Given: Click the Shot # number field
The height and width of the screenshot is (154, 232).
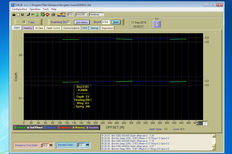Looking at the screenshot, I should pyautogui.click(x=106, y=22).
